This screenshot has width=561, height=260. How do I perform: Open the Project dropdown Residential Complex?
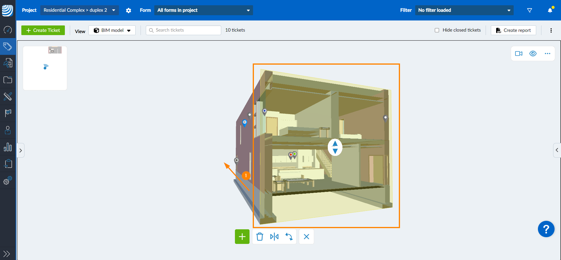coord(79,10)
